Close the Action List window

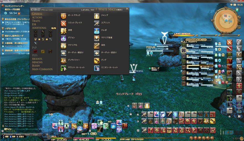(127, 9)
